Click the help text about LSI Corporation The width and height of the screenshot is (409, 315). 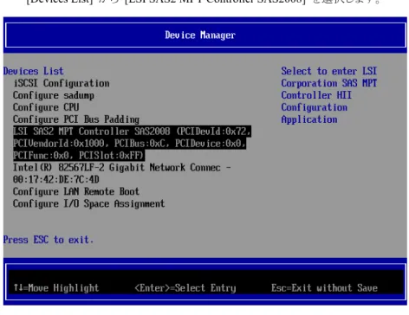click(329, 95)
